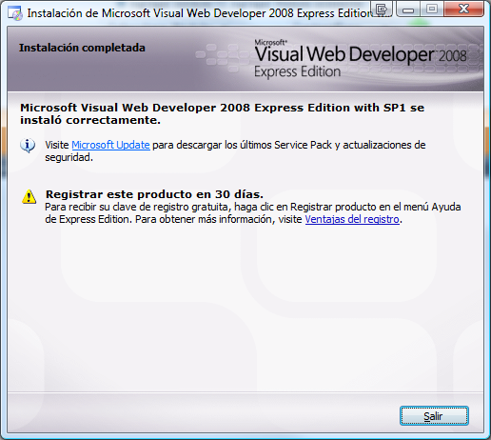Click the window title bar text

point(199,13)
